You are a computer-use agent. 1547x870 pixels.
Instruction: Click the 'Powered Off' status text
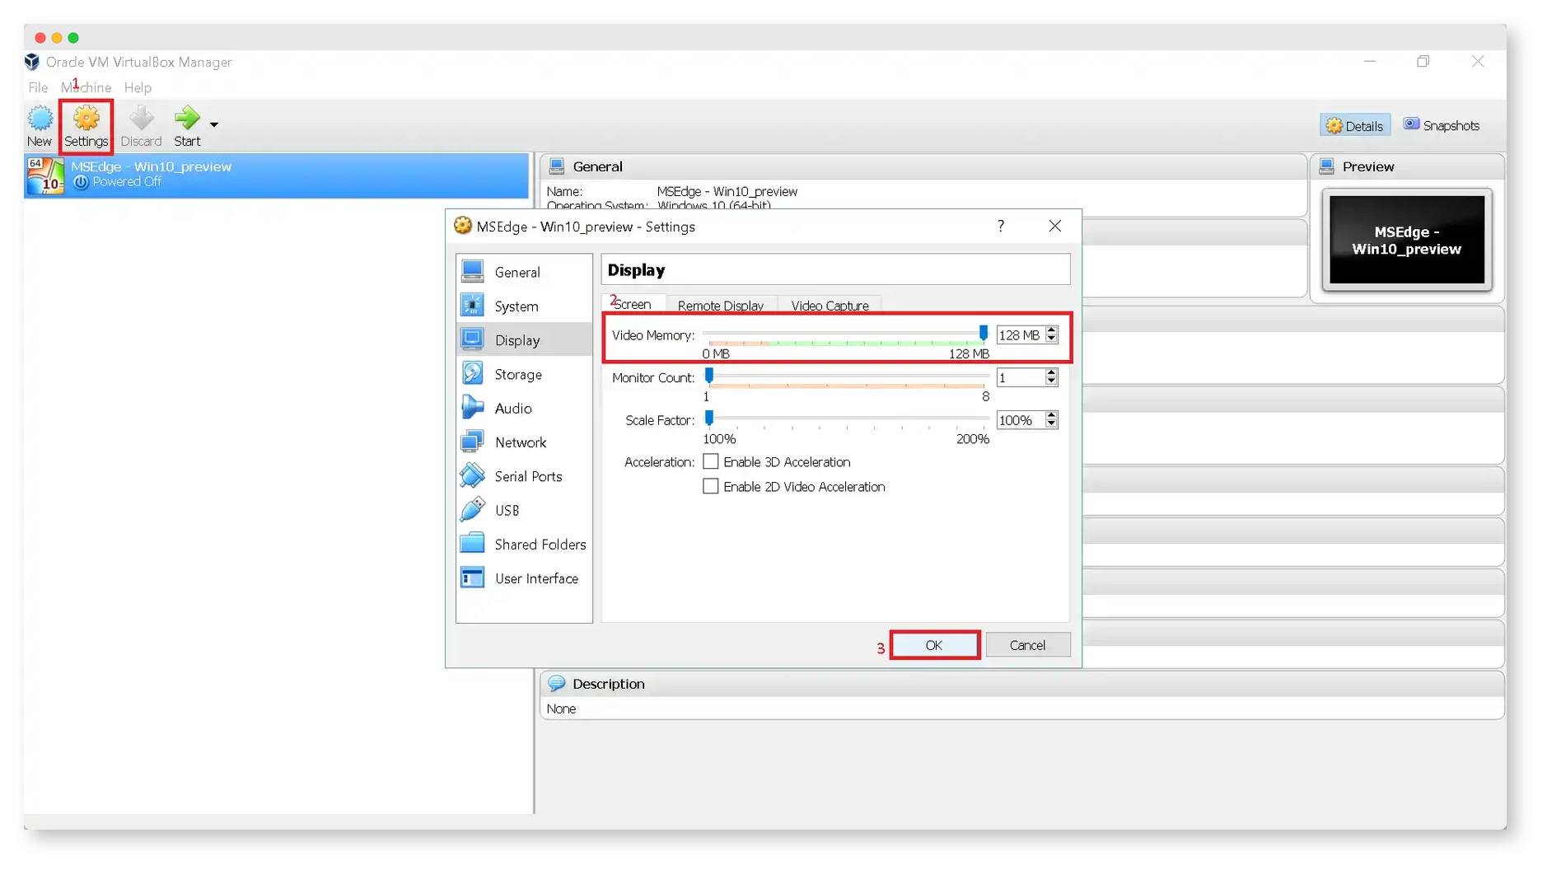[x=126, y=182]
